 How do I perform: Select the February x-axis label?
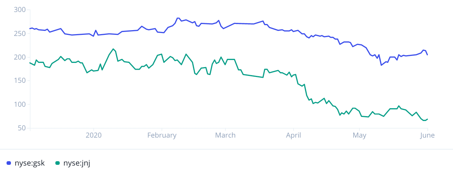click(162, 135)
